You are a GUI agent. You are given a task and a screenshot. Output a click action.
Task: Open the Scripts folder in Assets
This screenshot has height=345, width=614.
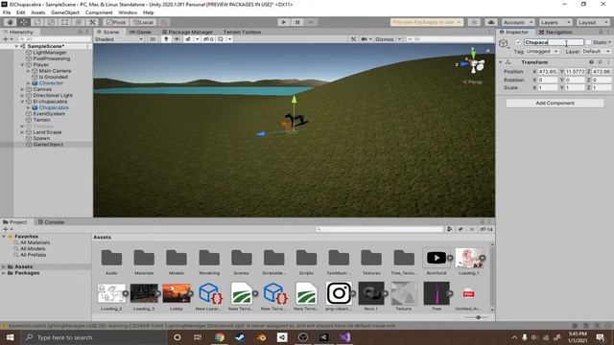306,262
